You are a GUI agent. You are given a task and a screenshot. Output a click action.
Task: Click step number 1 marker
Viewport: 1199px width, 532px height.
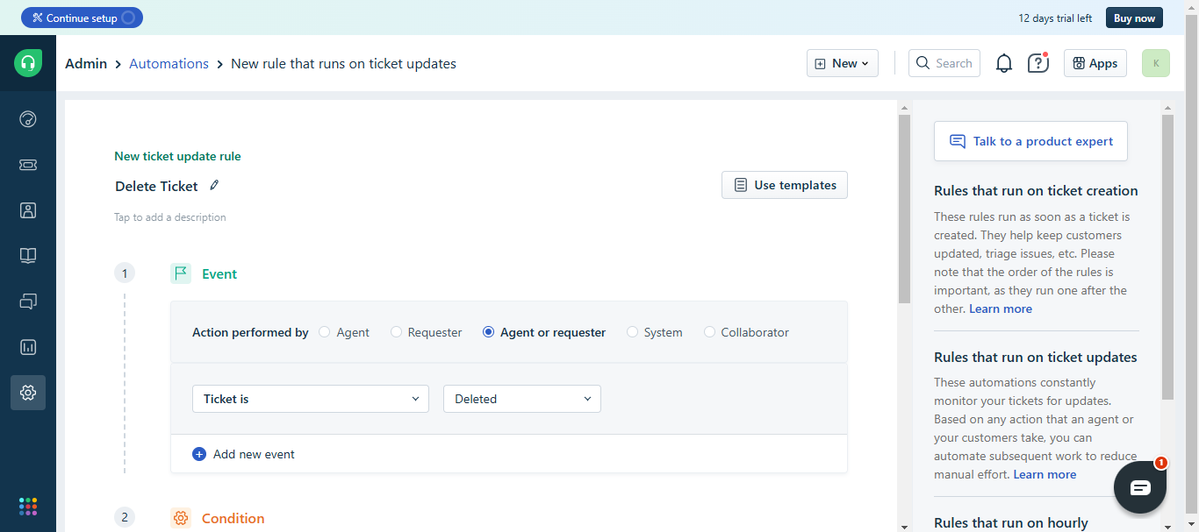click(125, 273)
